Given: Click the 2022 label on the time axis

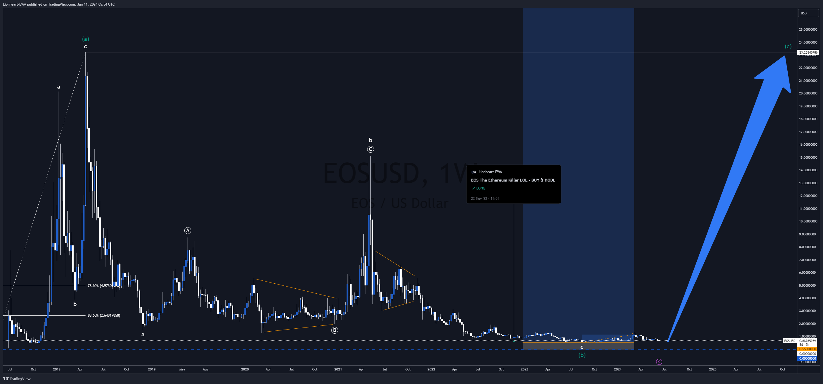Looking at the screenshot, I should coord(431,369).
